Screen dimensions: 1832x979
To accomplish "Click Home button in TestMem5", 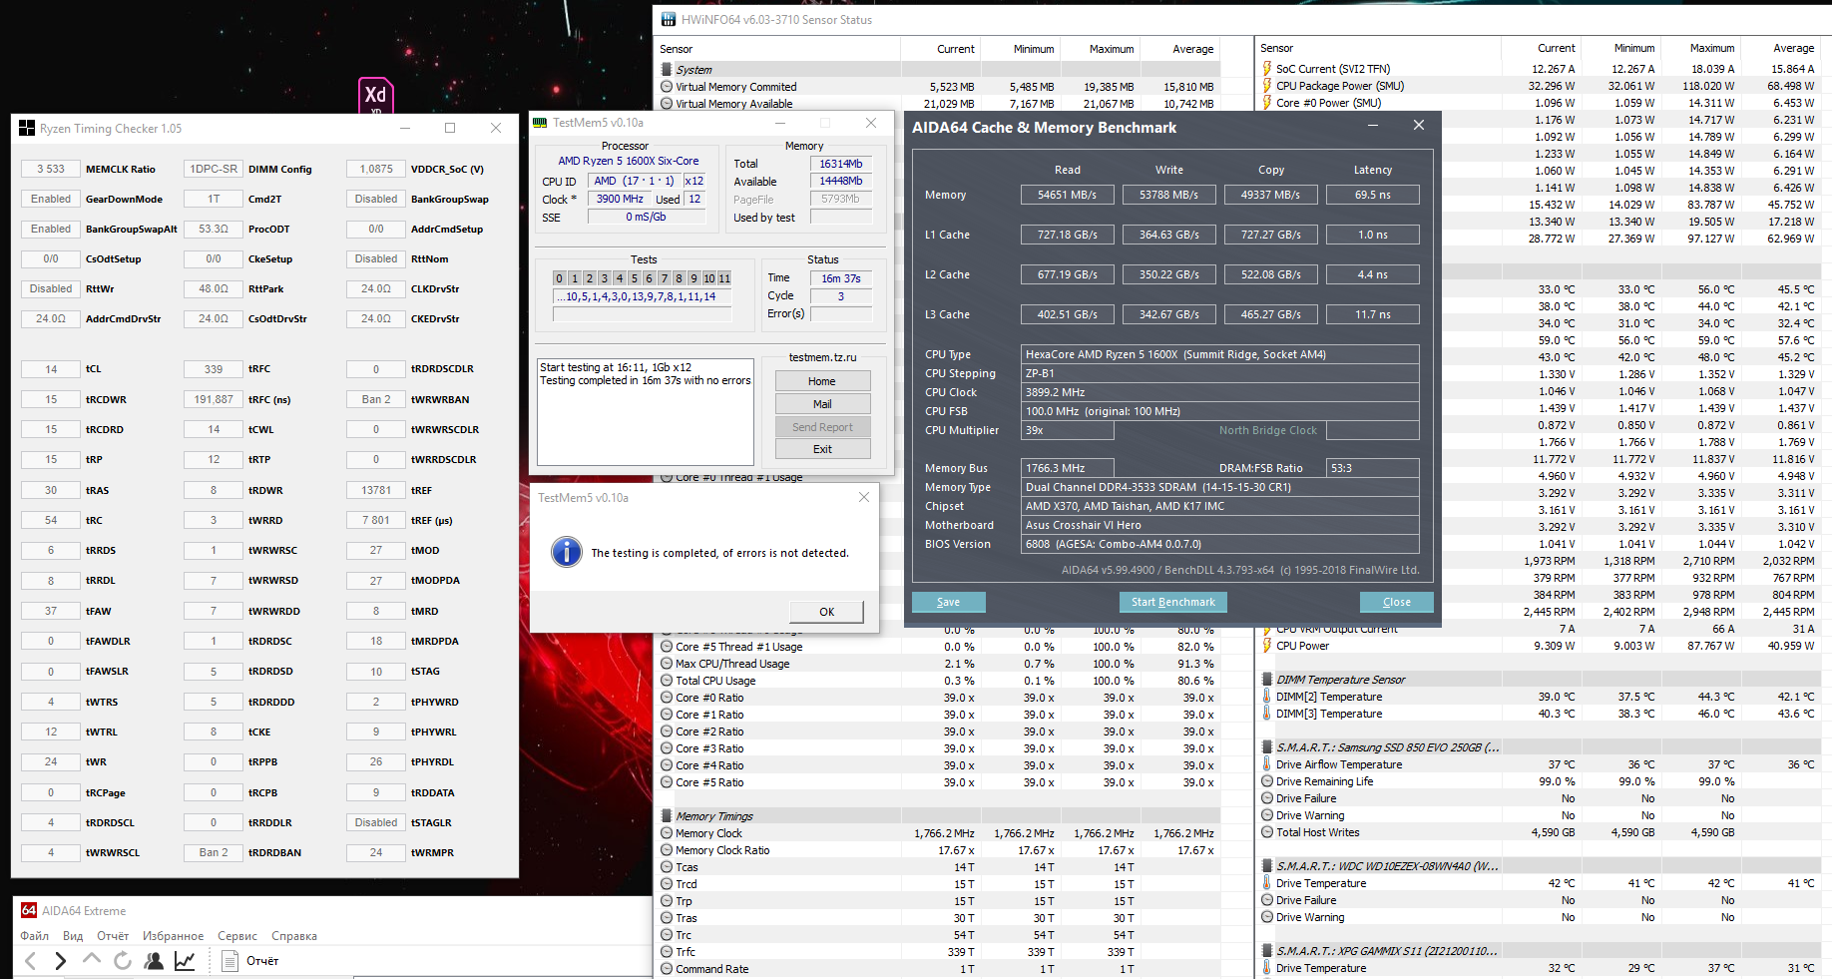I will (822, 381).
